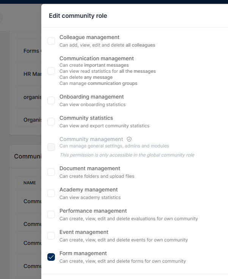The height and width of the screenshot is (279, 228).
Task: Check the Performance management checkbox
Action: coord(51,215)
